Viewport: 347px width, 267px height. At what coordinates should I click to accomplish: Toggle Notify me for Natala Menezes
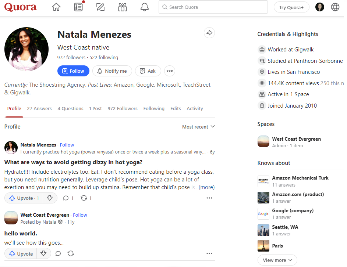(112, 71)
